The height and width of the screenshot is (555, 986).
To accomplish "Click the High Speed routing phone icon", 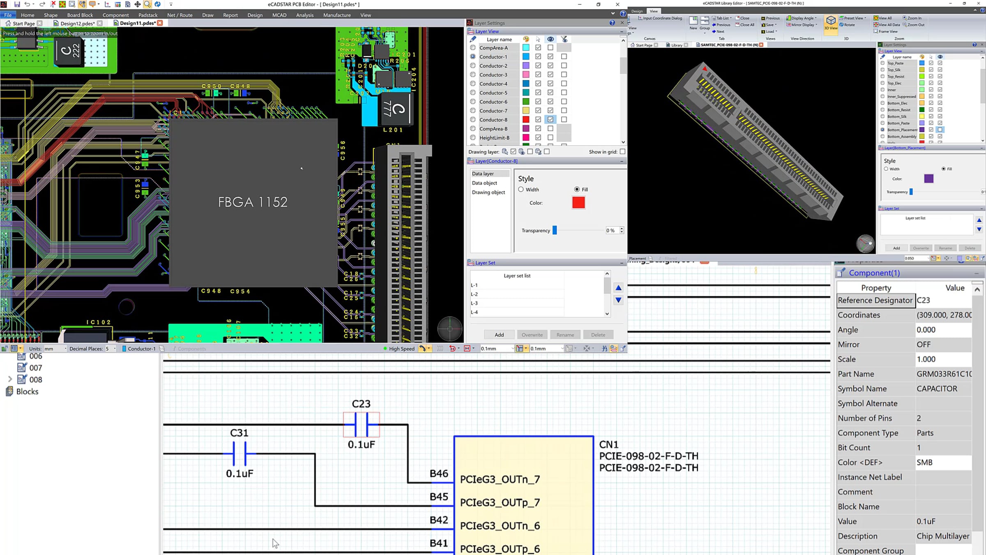I will point(422,349).
